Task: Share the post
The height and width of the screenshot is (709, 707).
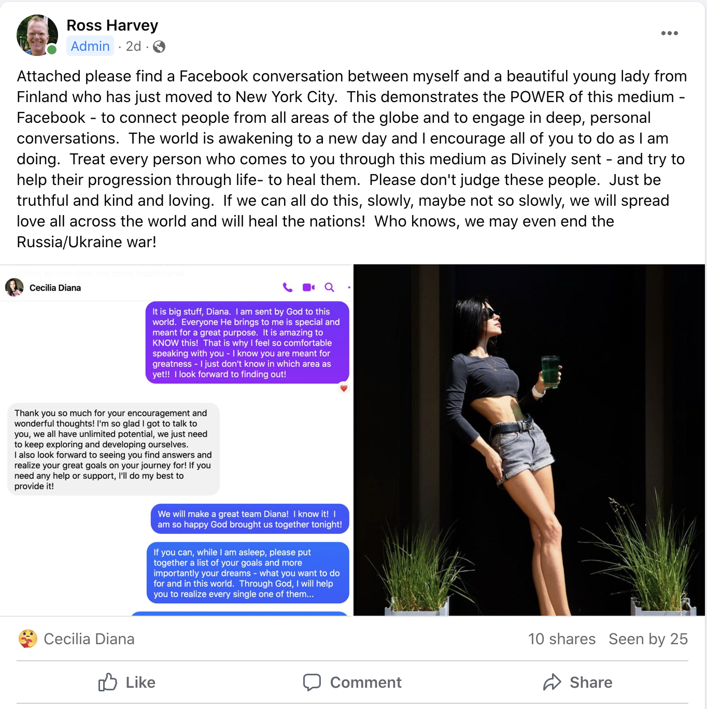Action: click(578, 682)
